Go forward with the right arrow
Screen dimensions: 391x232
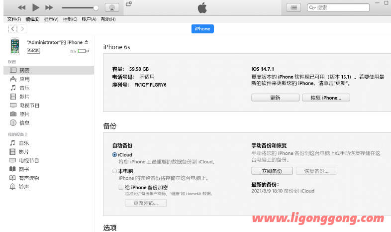pos(22,29)
